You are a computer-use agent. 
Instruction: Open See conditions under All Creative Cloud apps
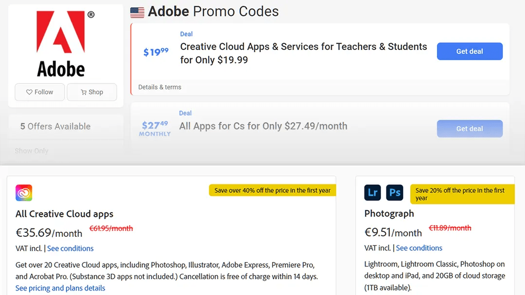pyautogui.click(x=70, y=248)
